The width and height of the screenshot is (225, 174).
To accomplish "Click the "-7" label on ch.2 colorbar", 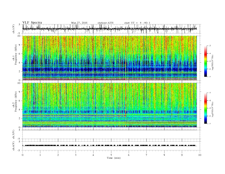I will pyautogui.click(x=209, y=124).
